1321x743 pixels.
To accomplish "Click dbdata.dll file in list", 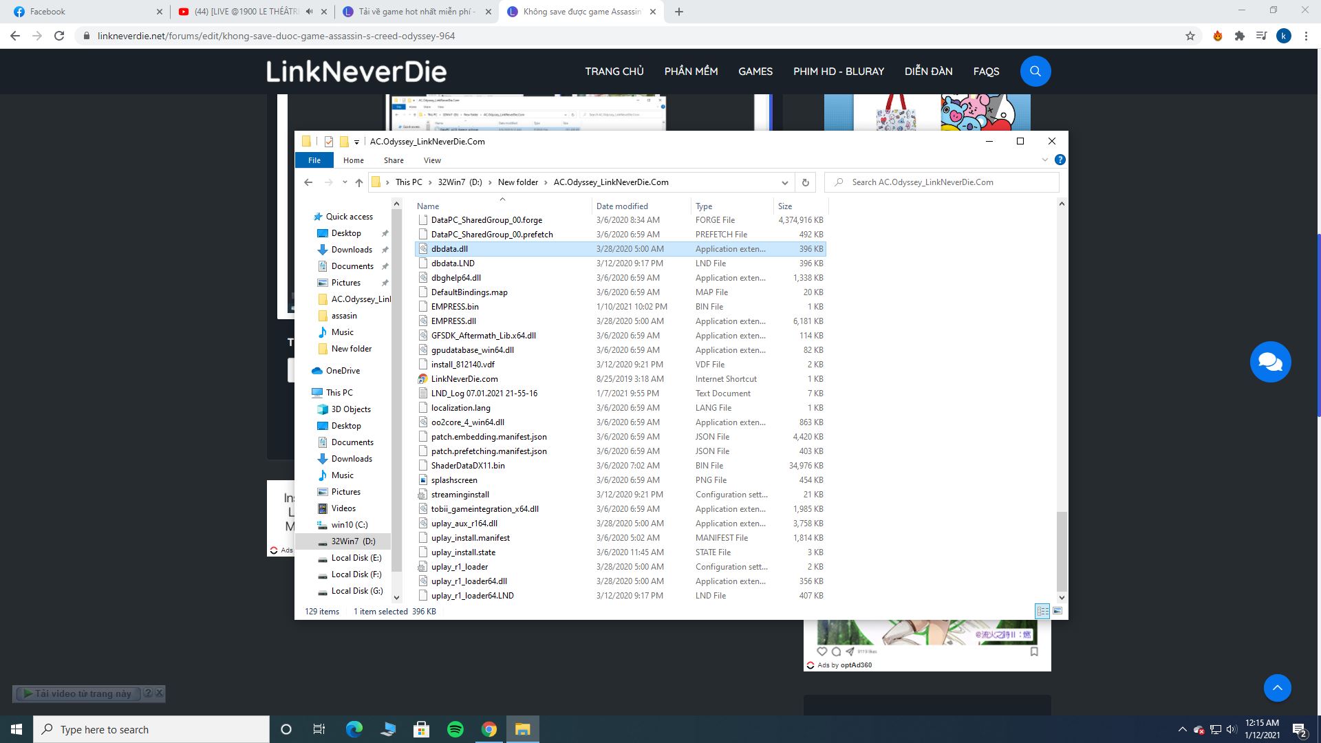I will pyautogui.click(x=449, y=248).
